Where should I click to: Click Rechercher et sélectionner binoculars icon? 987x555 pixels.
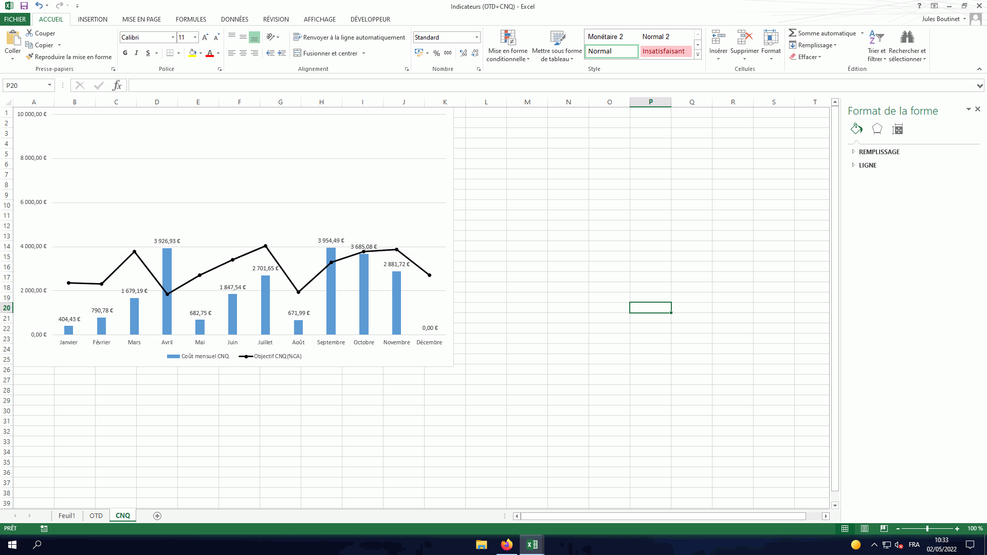pos(907,38)
